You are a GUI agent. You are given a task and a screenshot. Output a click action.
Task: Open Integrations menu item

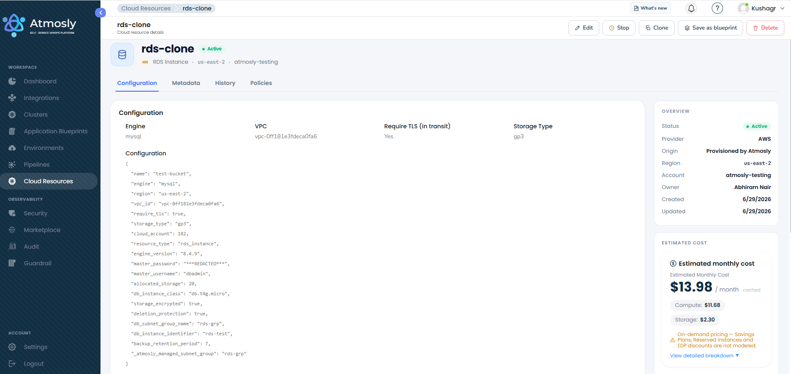(x=49, y=98)
